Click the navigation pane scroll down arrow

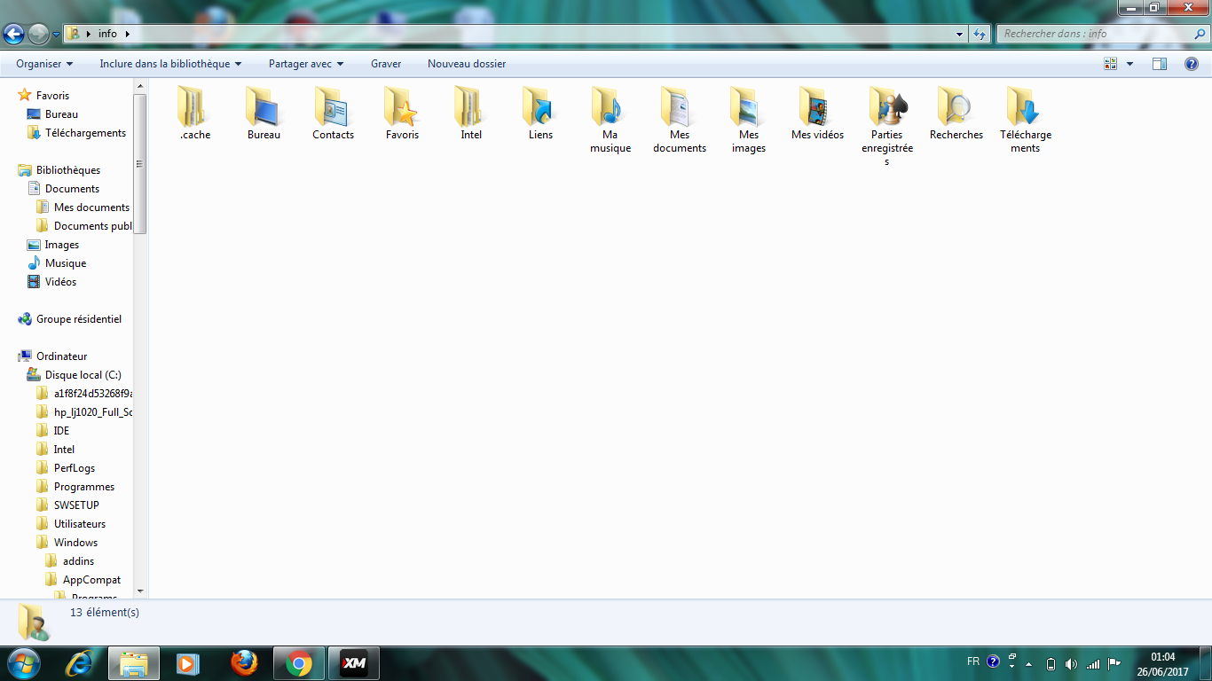click(x=140, y=591)
